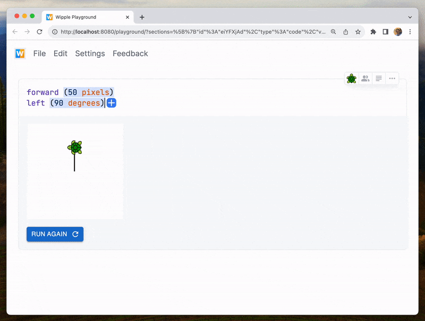Open the profile avatar
This screenshot has height=321, width=425.
pyautogui.click(x=398, y=32)
